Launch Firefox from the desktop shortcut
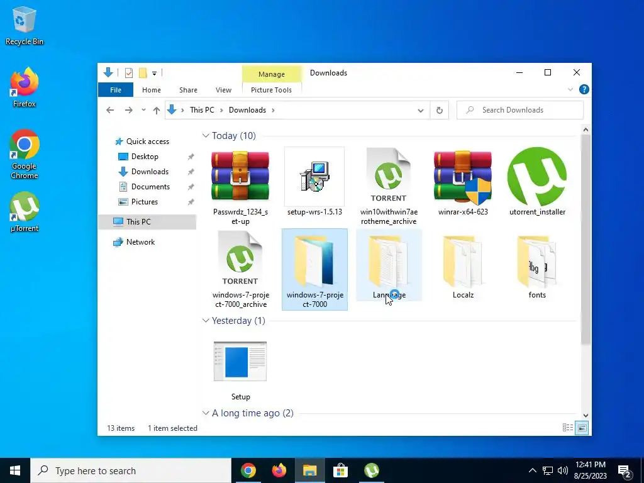 pyautogui.click(x=25, y=87)
